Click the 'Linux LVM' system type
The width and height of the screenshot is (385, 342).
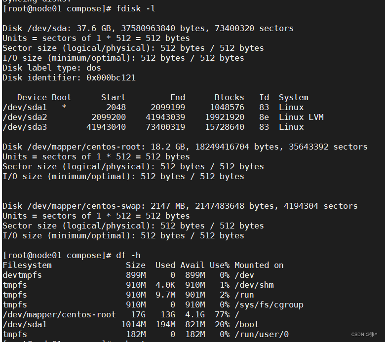click(301, 117)
